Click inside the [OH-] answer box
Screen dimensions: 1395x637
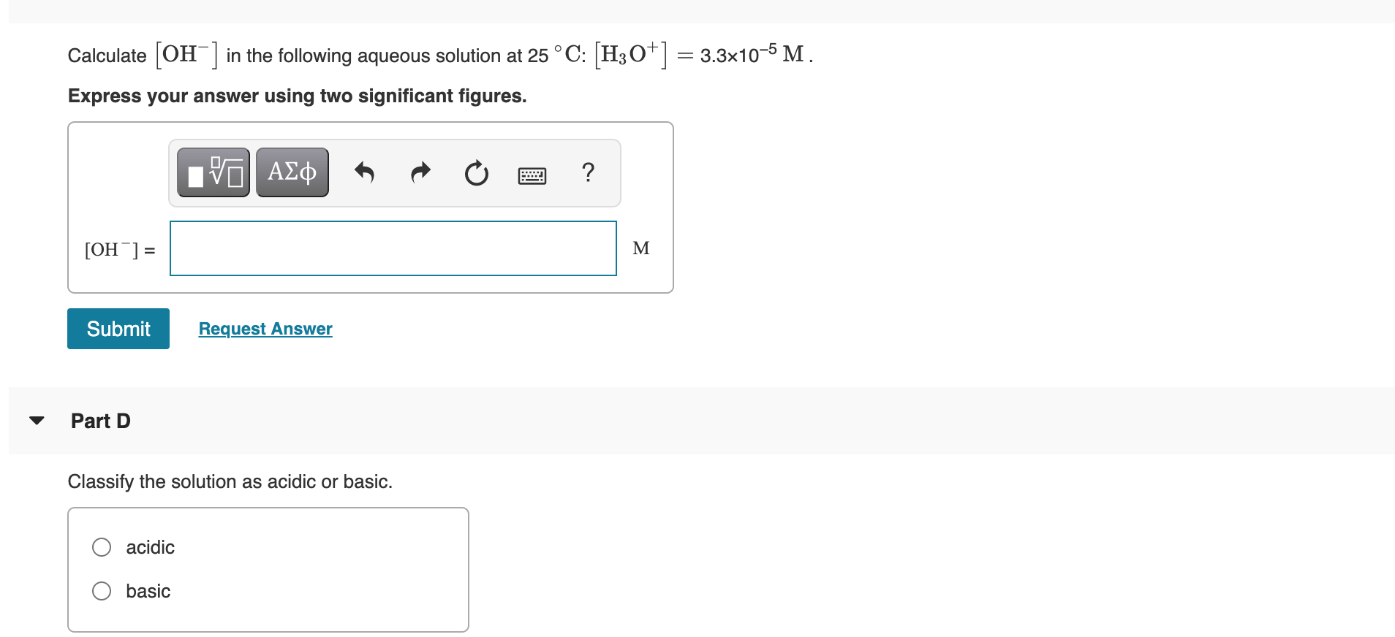click(393, 248)
